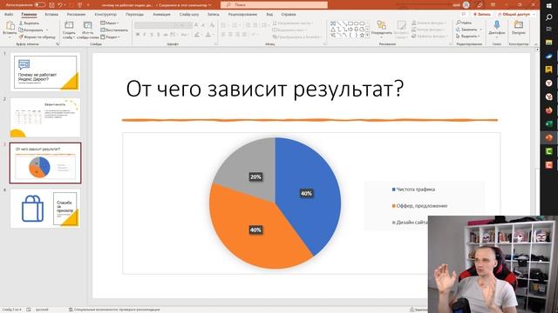Image resolution: width=558 pixels, height=313 pixels.
Task: Open the dropdown arrow next to Копировать
Action: [47, 30]
